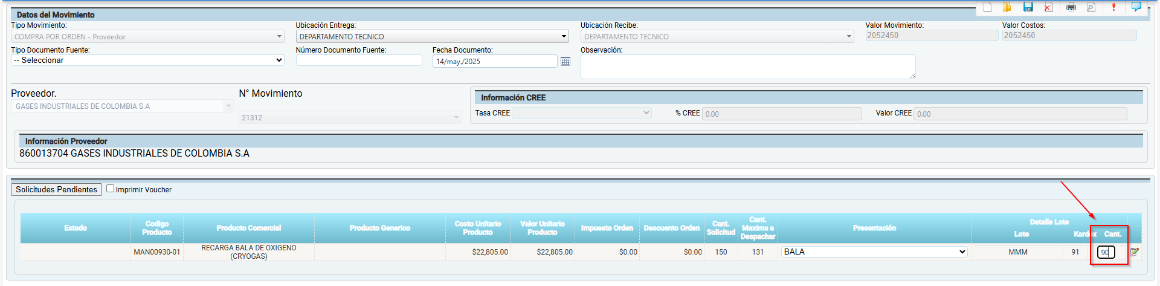Click into the Observación text area
This screenshot has width=1160, height=286.
coord(747,67)
